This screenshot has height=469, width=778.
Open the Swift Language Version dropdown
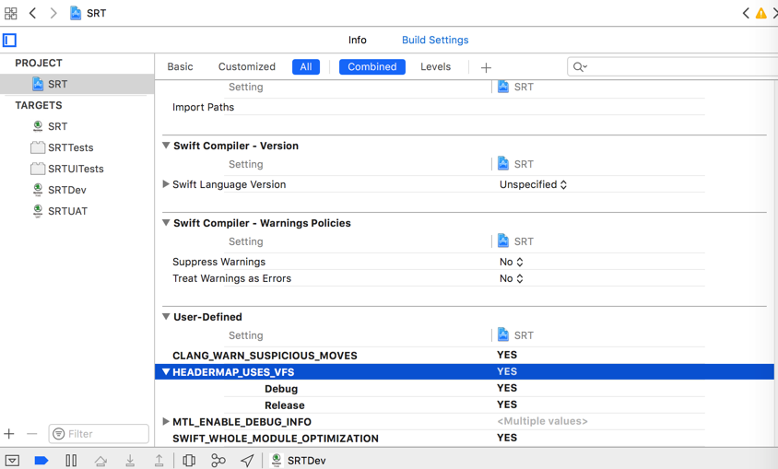click(534, 184)
